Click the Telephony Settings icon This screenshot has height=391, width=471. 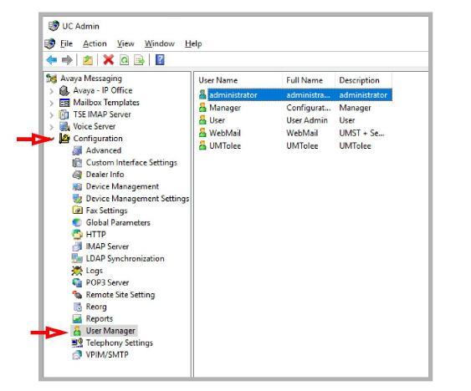pyautogui.click(x=77, y=343)
